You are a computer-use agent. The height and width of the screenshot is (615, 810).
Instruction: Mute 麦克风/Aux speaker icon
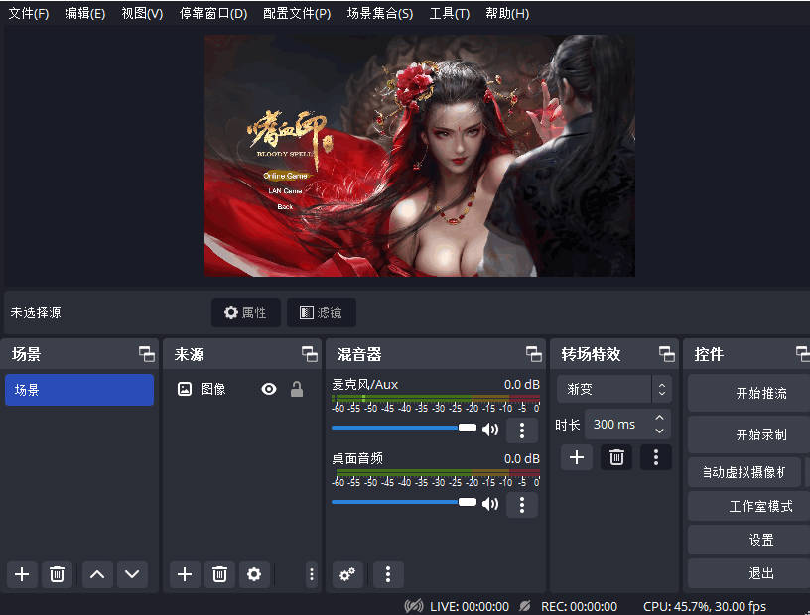489,430
